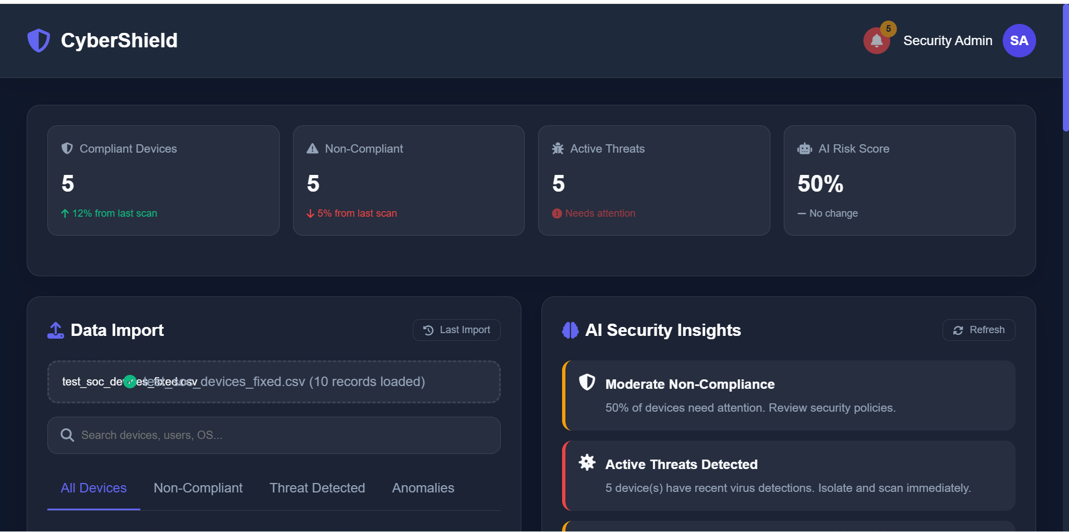
Task: Click the green up arrow trend icon
Action: (x=65, y=213)
